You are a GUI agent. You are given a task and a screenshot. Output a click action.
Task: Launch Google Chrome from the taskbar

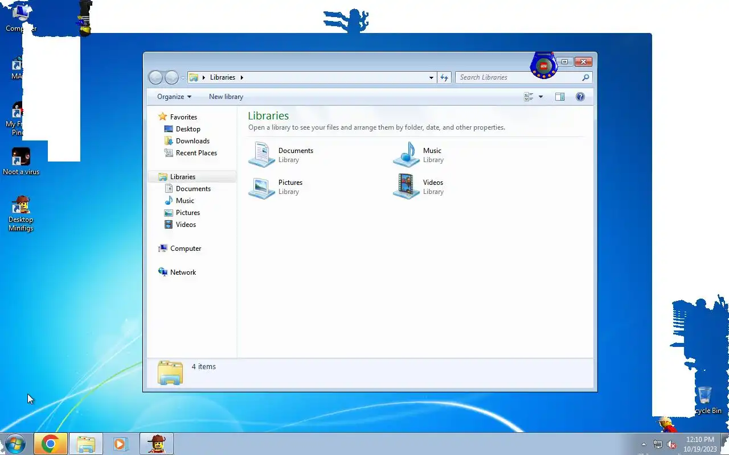[51, 444]
